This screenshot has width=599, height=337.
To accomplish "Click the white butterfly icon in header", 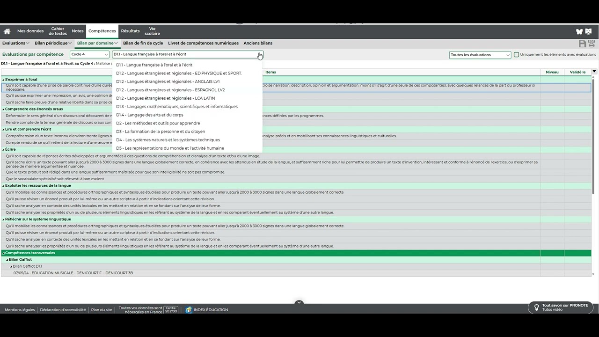I will [579, 32].
